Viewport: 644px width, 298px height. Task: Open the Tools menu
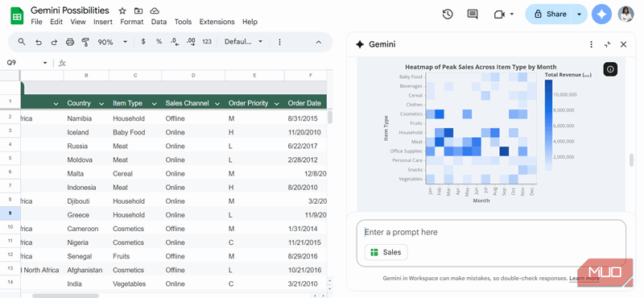pos(184,22)
